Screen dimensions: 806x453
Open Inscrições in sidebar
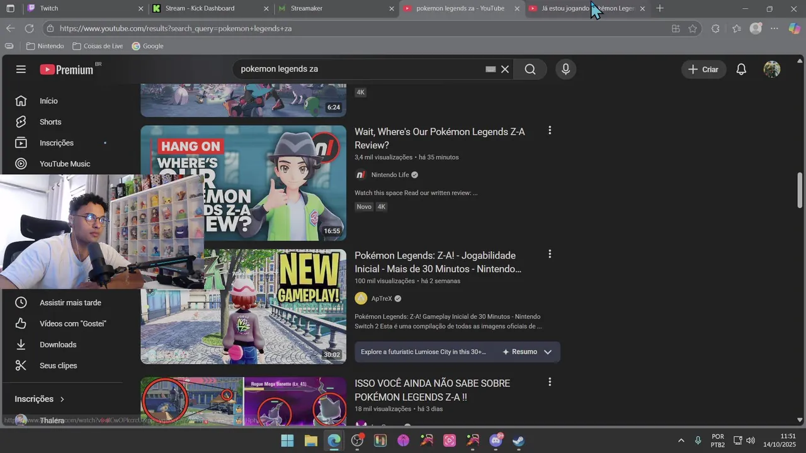(57, 143)
